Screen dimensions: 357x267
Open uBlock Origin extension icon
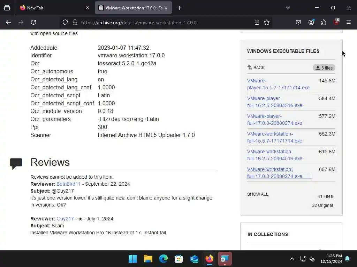[x=336, y=22]
